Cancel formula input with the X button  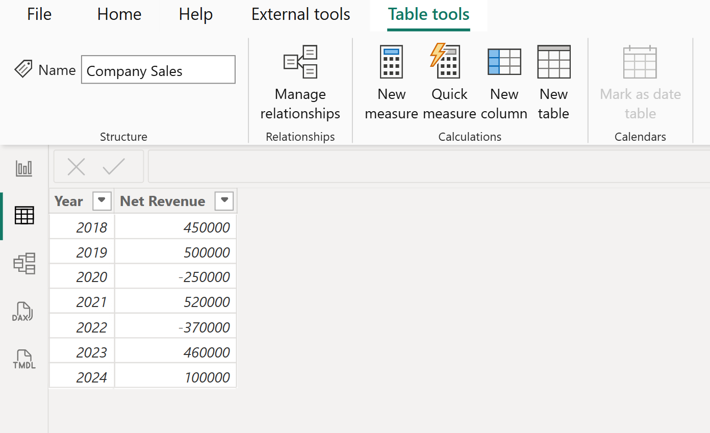tap(77, 166)
